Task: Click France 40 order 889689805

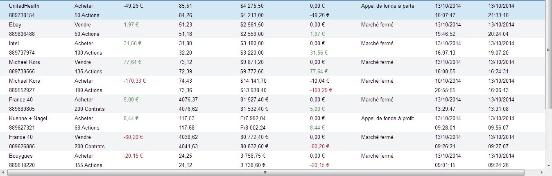Action: (22, 109)
